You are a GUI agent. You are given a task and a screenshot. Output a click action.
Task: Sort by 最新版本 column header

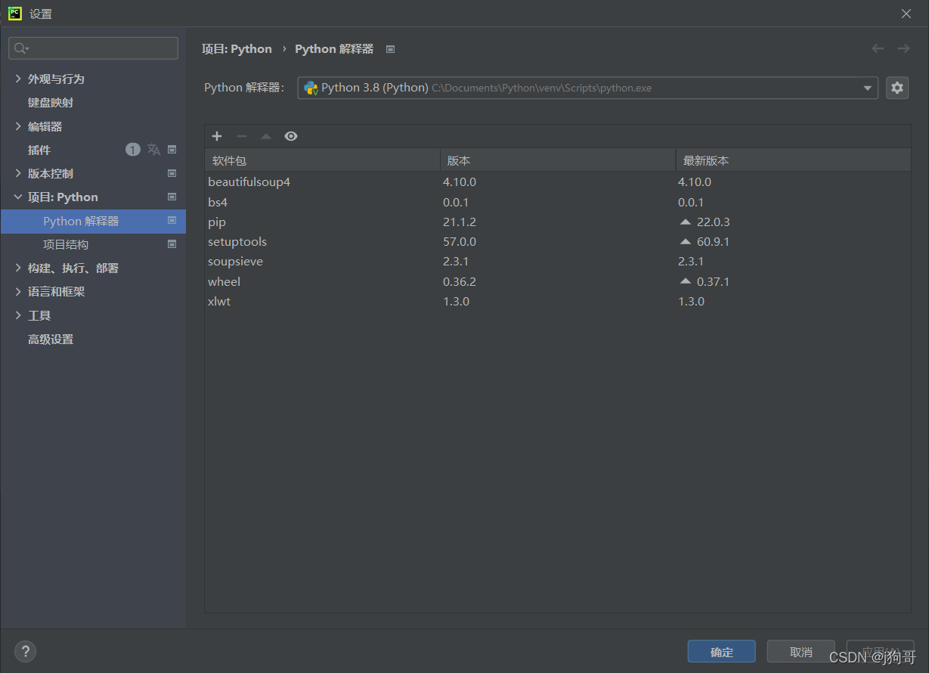[x=793, y=160]
